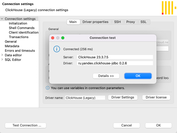Select Client identification in the tree
The width and height of the screenshot is (177, 133).
(24, 32)
